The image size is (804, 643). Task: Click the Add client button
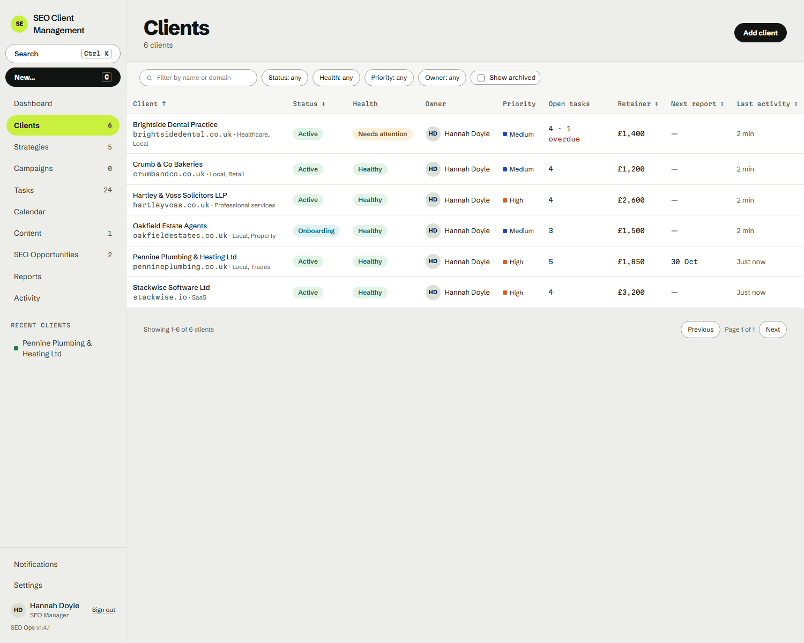[760, 33]
